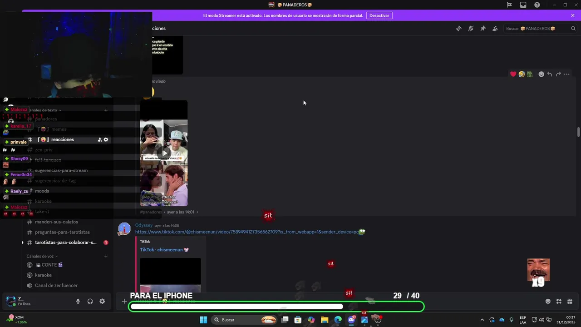The height and width of the screenshot is (327, 581).
Task: Open the inbox icon in title bar
Action: click(x=523, y=5)
